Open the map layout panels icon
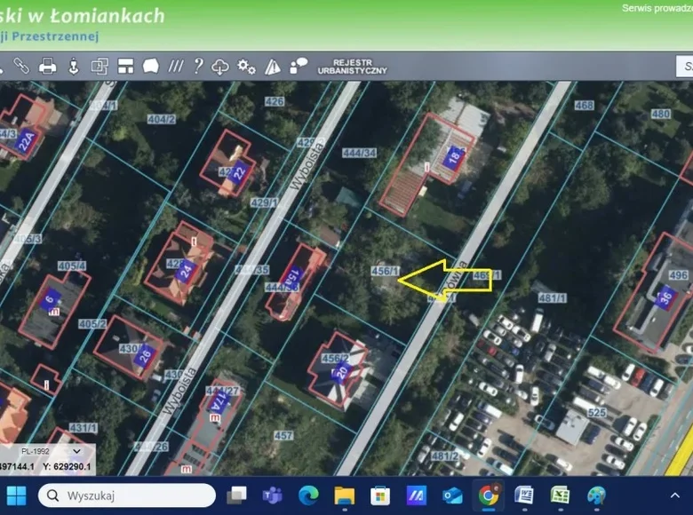 click(x=125, y=66)
